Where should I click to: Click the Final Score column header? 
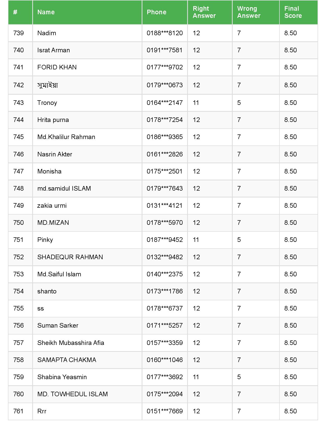pyautogui.click(x=293, y=12)
